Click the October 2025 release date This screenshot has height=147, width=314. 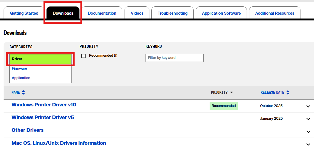(x=271, y=106)
